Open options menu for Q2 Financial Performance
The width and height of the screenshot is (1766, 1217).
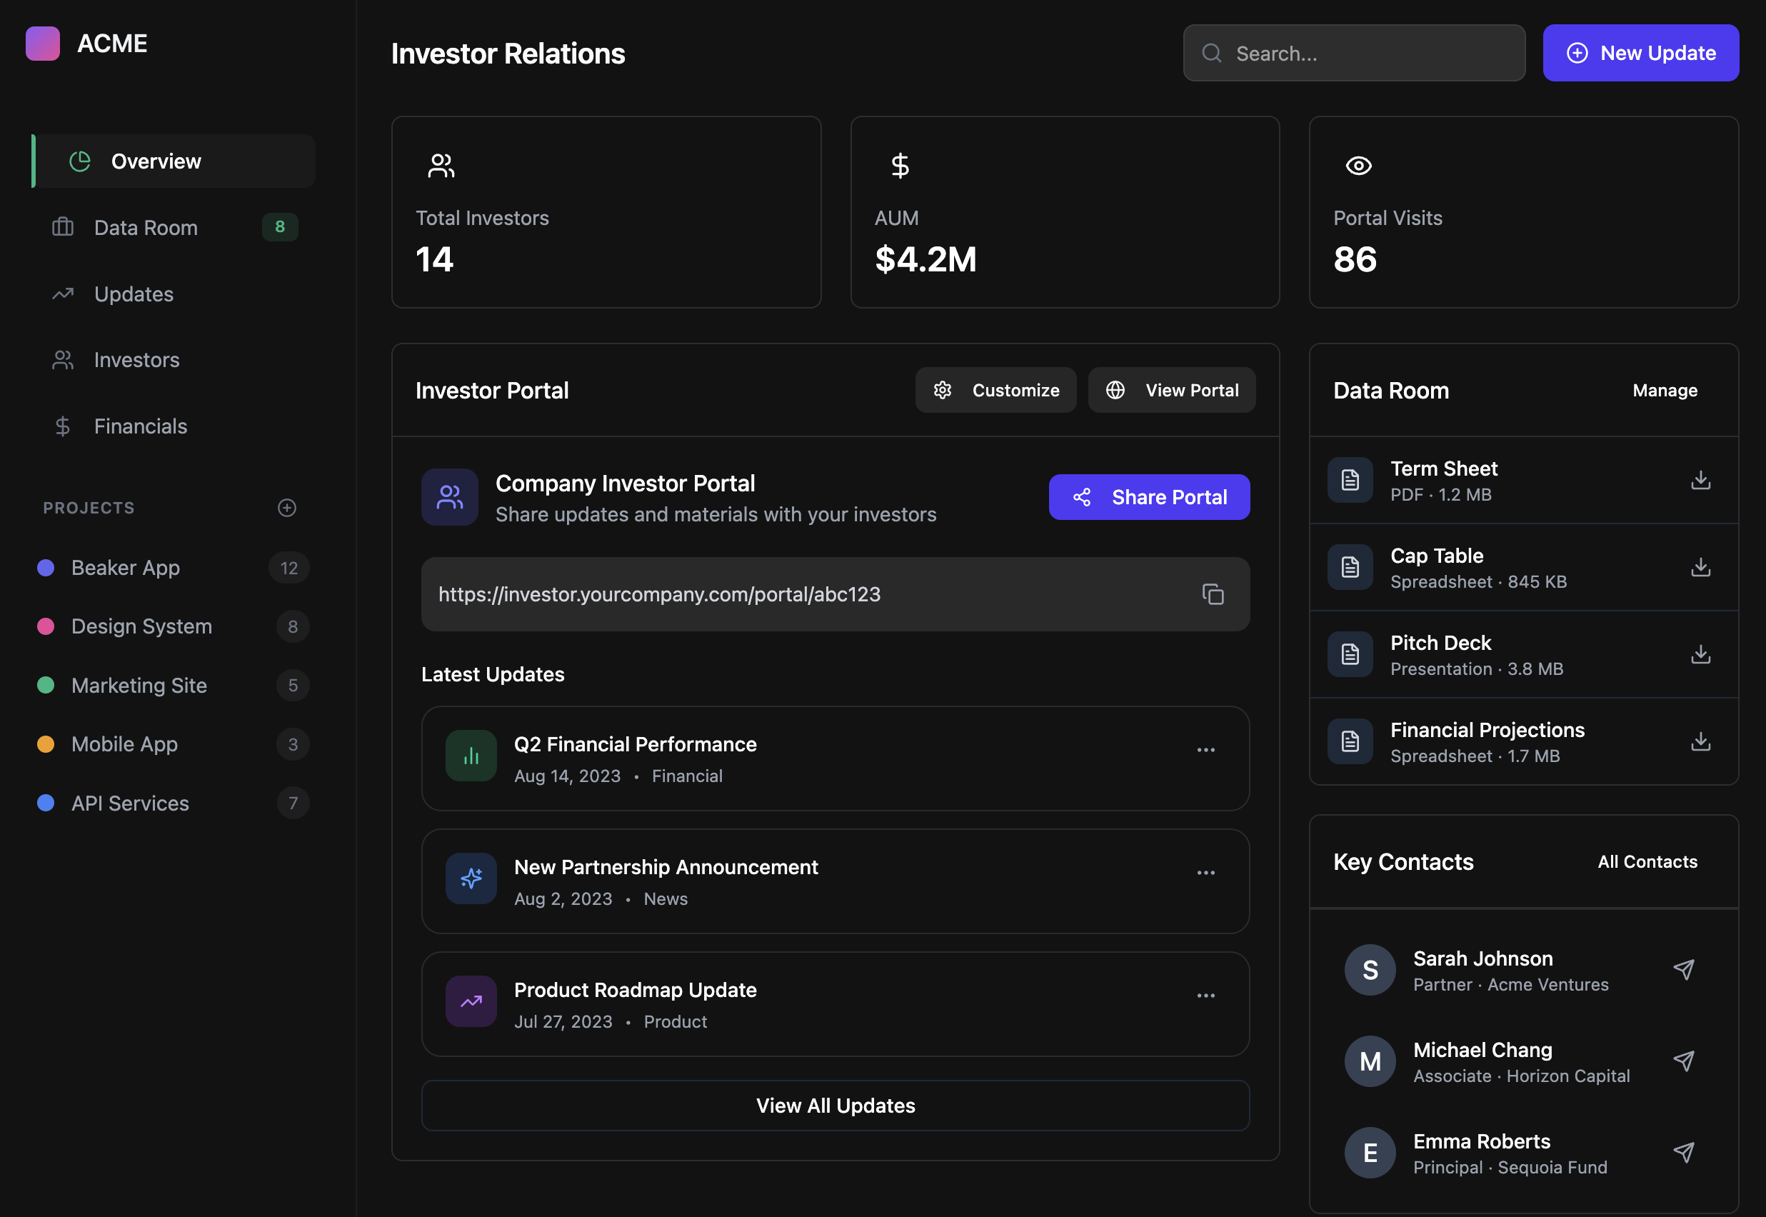(x=1205, y=750)
